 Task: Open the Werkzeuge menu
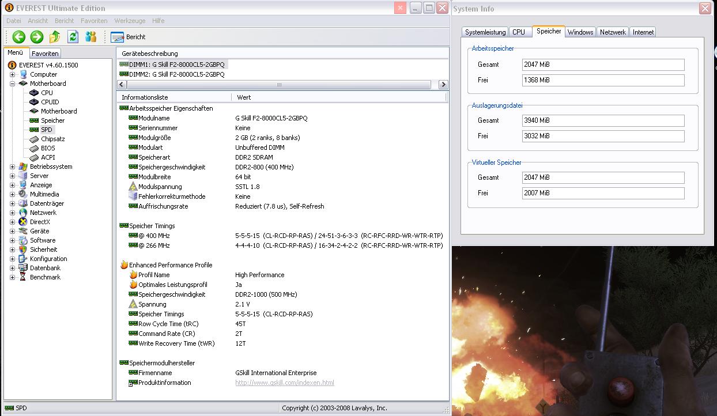pyautogui.click(x=130, y=21)
